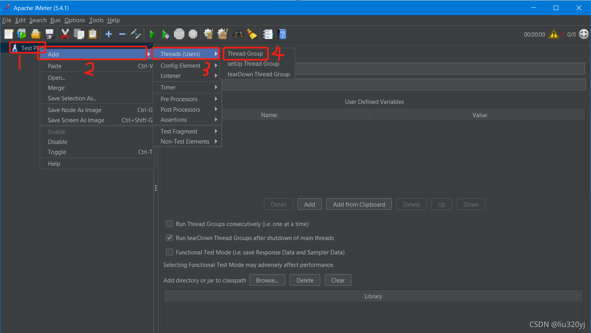Click Clear classpath button
The image size is (591, 333).
tap(338, 280)
